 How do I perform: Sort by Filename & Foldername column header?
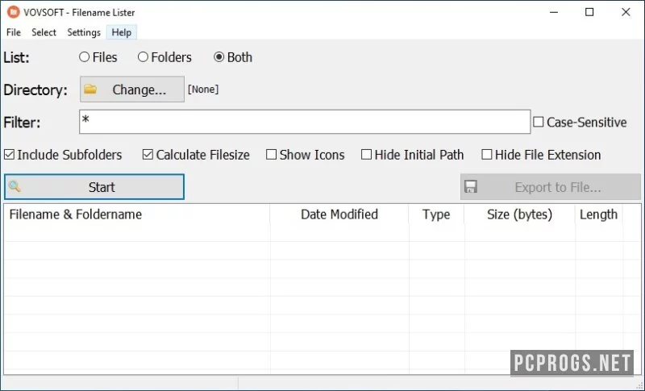tap(137, 214)
